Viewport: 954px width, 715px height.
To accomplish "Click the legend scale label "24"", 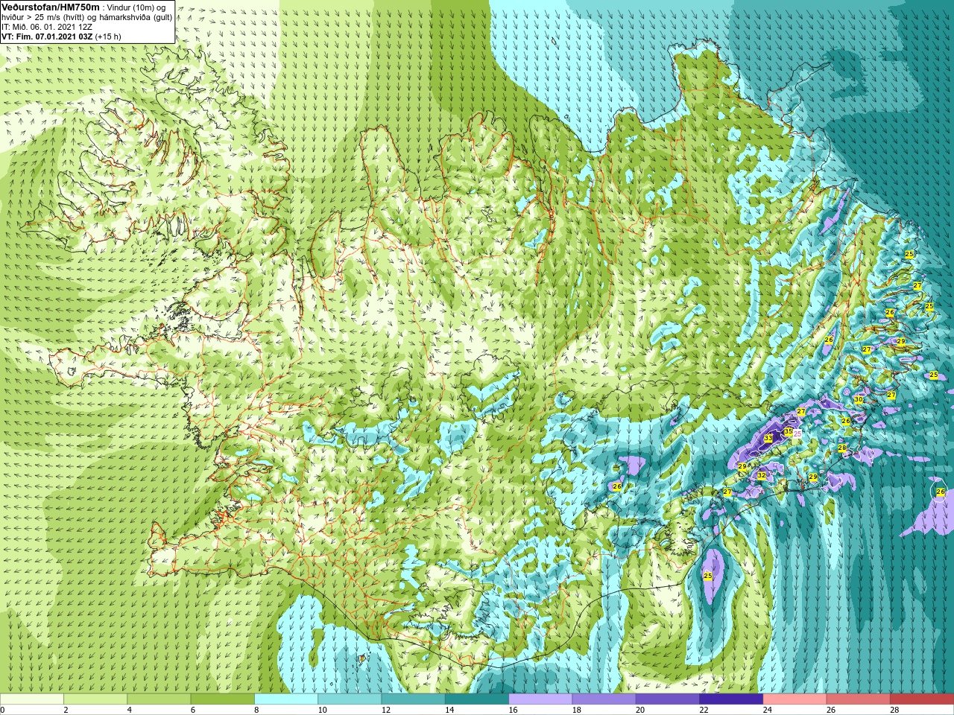I will [x=768, y=710].
